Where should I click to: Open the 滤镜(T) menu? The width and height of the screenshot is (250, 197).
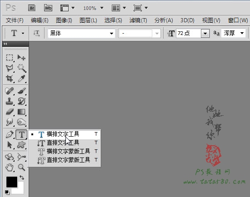point(138,20)
